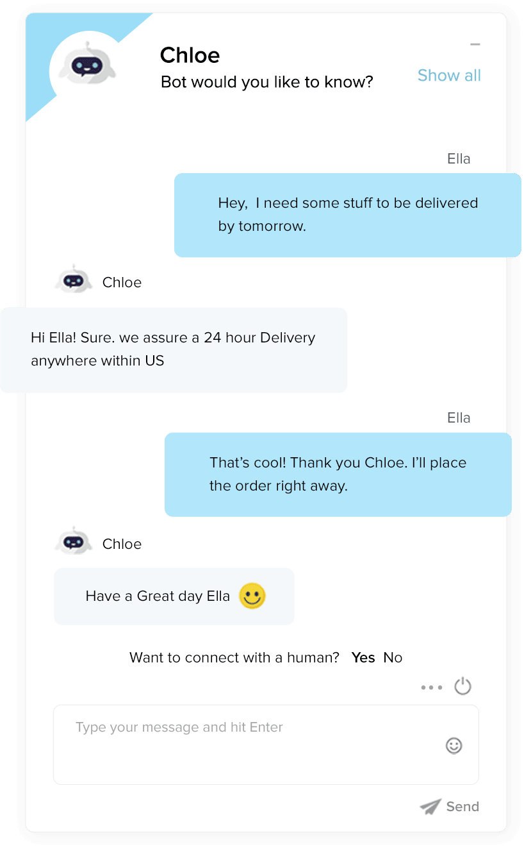Click Chloe's small avatar above 24 hour message
This screenshot has height=849, width=524.
tap(74, 280)
